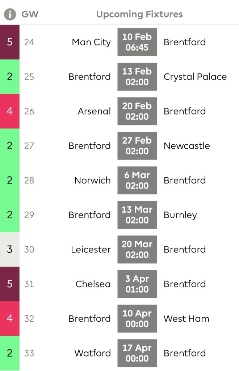Open the 10 Feb 06:45 fixture time box
The width and height of the screenshot is (239, 371).
(137, 42)
